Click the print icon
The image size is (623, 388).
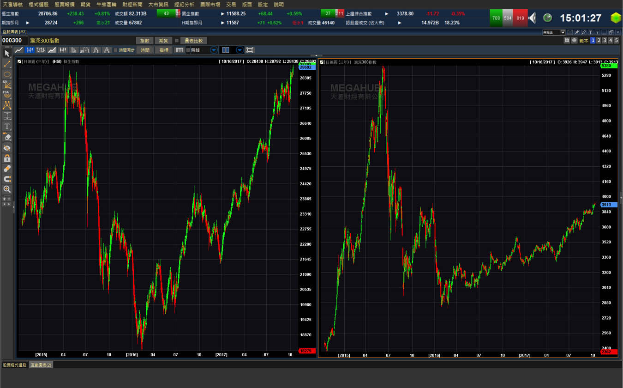(574, 40)
